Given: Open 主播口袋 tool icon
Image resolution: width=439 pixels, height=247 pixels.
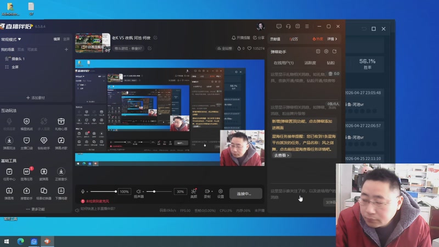Looking at the screenshot, I should coord(26,143).
